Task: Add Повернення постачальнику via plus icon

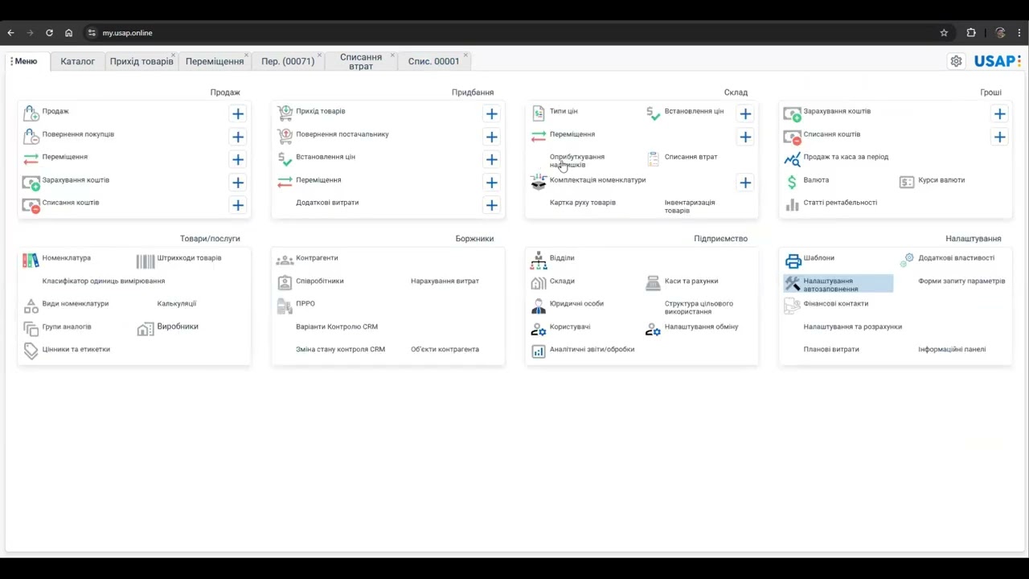Action: (x=492, y=137)
